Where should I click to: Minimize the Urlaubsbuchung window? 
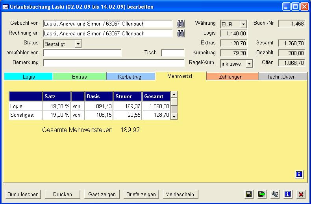(x=286, y=7)
